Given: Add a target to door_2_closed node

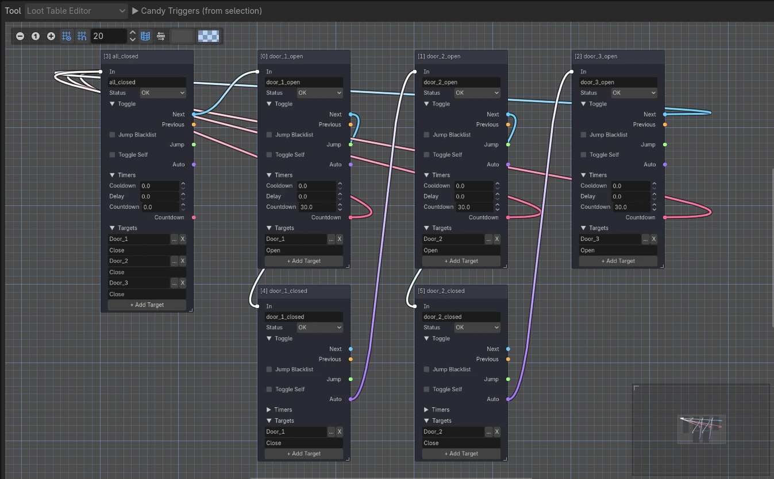Looking at the screenshot, I should (x=461, y=453).
